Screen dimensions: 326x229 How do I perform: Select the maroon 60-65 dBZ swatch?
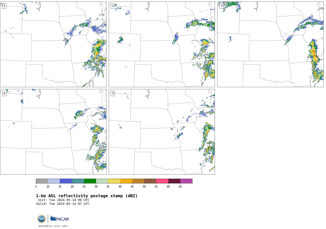[174, 181]
